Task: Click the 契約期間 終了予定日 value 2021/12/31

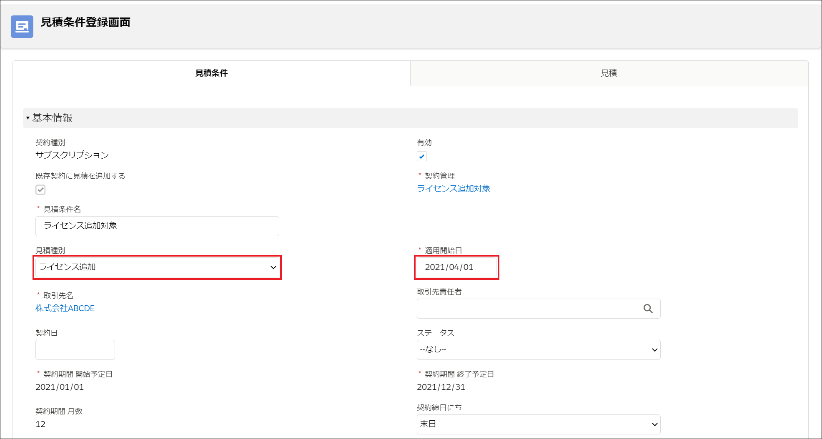Action: pyautogui.click(x=441, y=387)
